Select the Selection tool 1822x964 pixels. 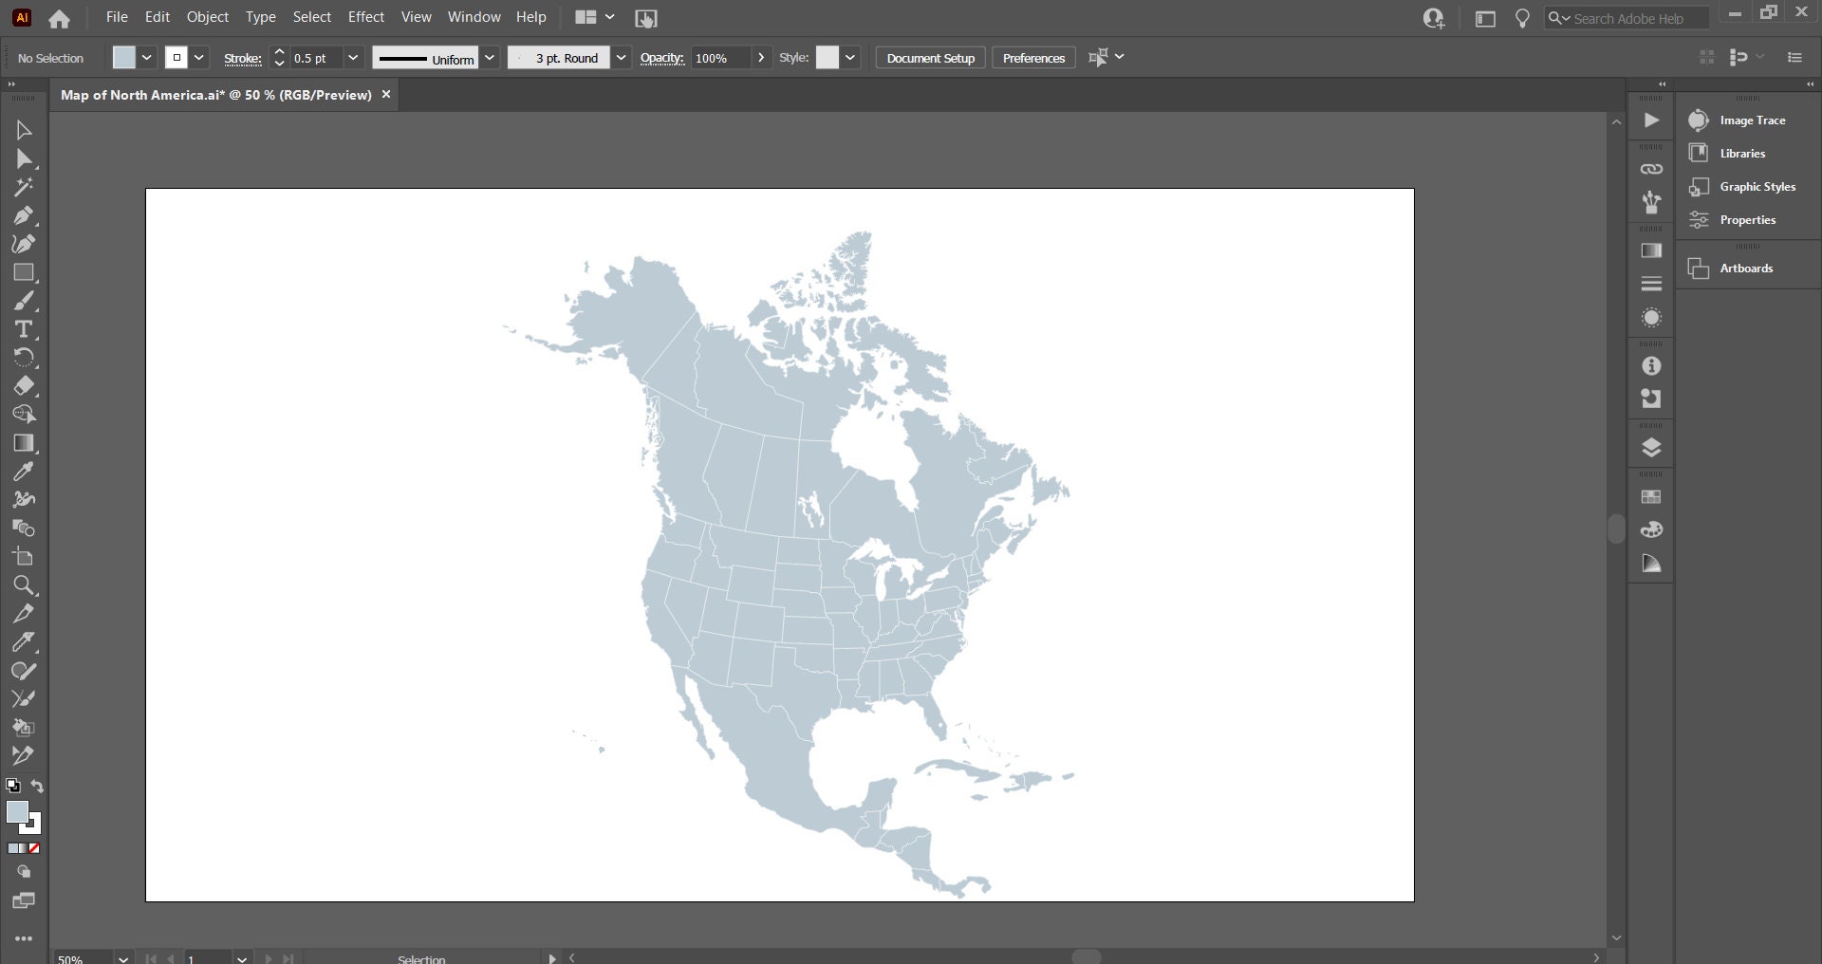coord(24,130)
